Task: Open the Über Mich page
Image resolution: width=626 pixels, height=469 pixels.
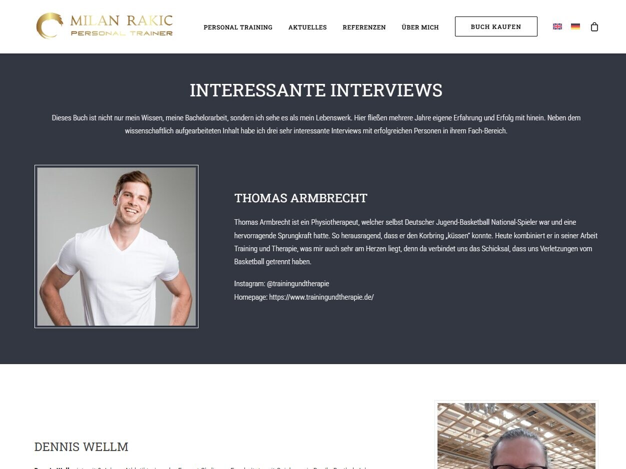Action: coord(420,27)
